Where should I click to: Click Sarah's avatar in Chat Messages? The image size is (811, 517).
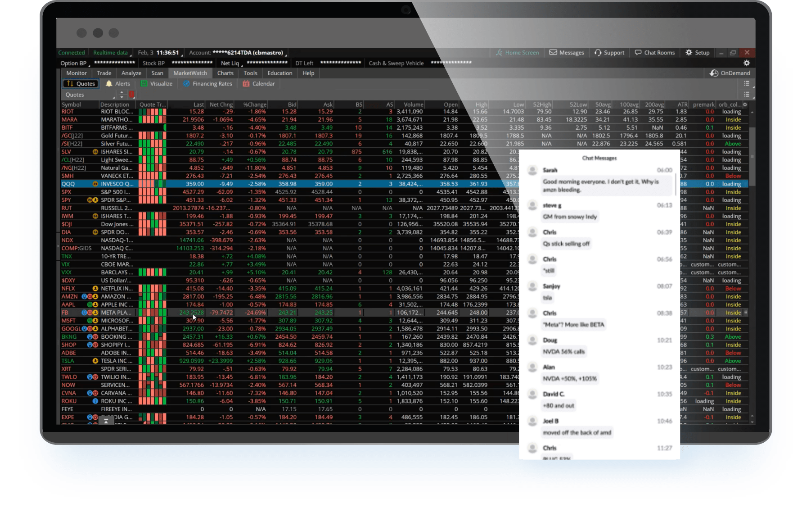pos(532,170)
